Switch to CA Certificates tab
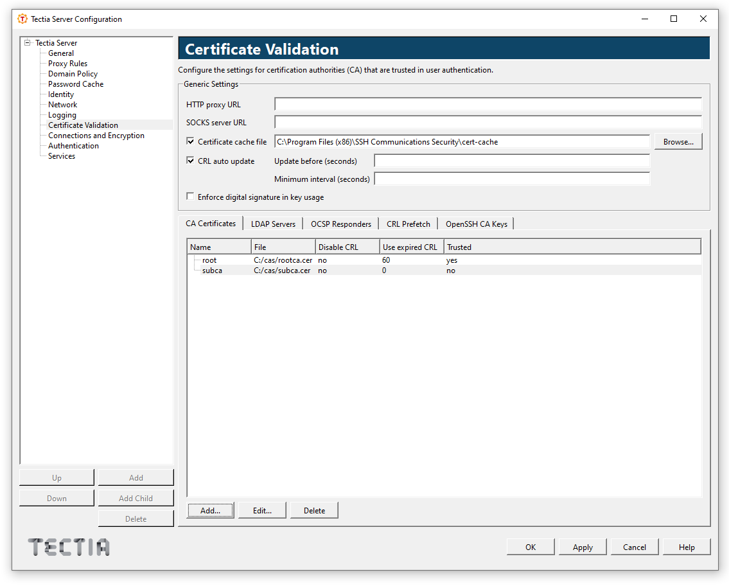729x586 pixels. [211, 223]
